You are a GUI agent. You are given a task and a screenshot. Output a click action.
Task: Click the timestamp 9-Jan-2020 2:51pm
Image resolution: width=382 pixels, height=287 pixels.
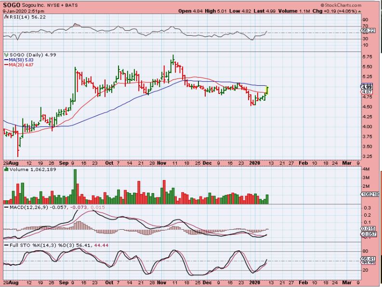click(24, 11)
